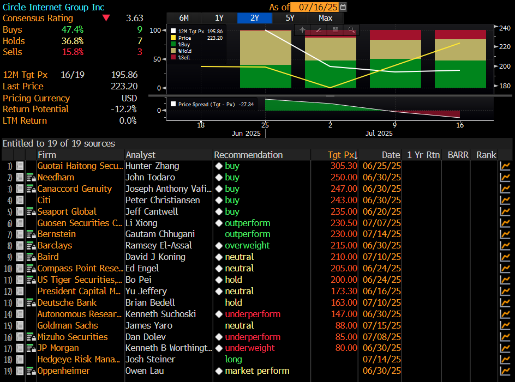The height and width of the screenshot is (382, 515).
Task: Open chart icon for Oppenheimer row
Action: click(x=505, y=371)
